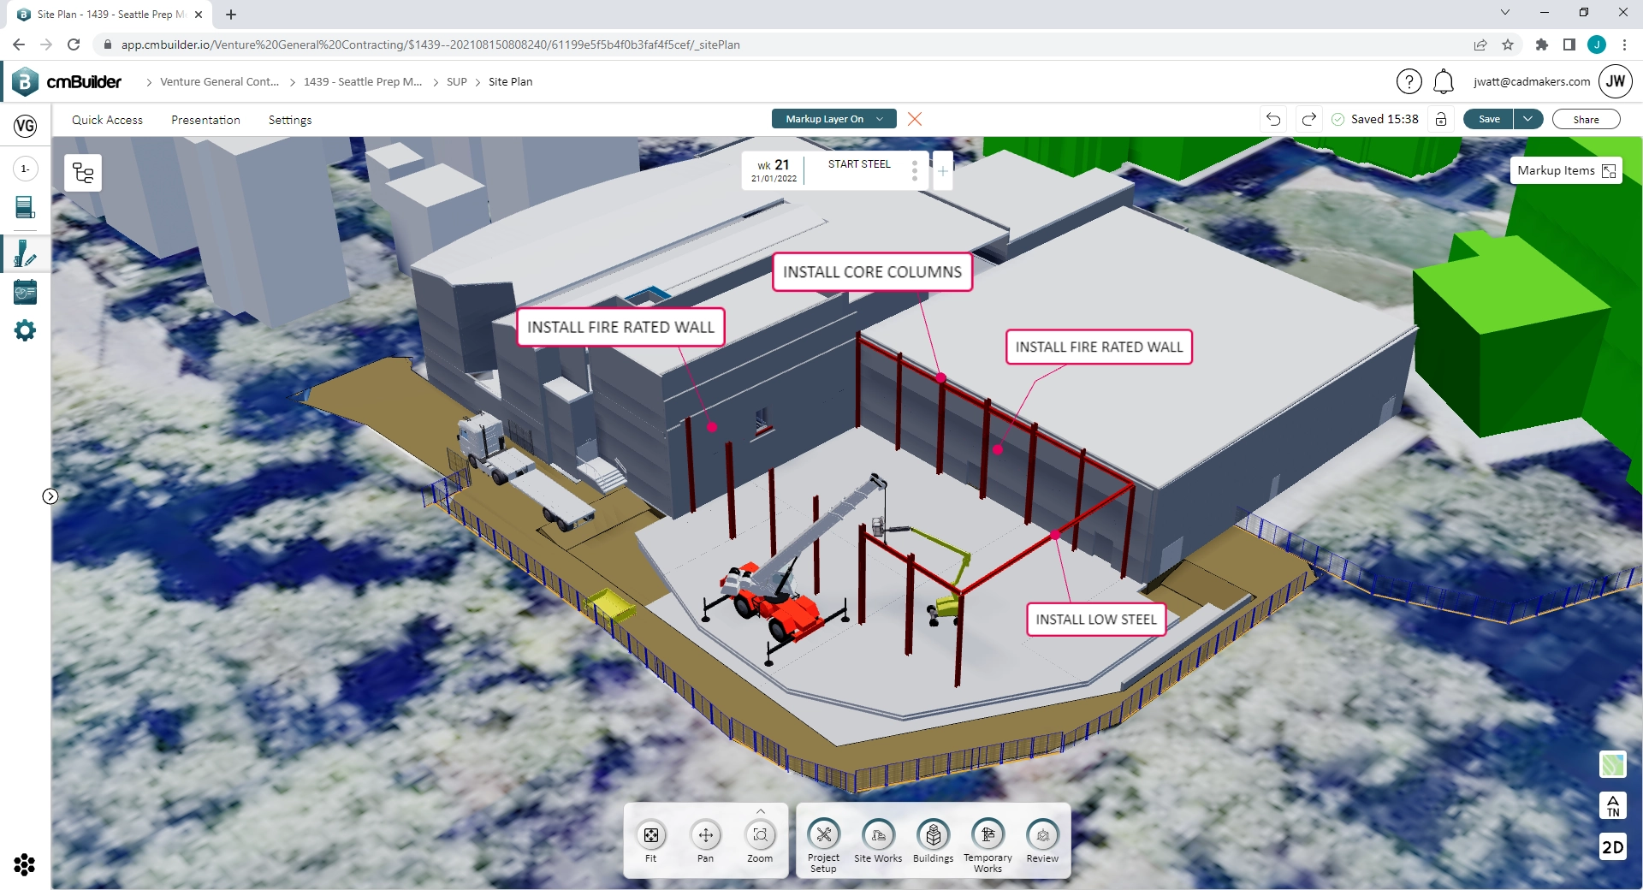Click the lock icon beside the Save button
The image size is (1643, 890).
[x=1441, y=119]
